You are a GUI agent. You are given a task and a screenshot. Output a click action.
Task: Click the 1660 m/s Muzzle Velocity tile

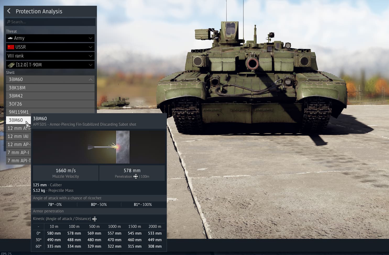click(x=66, y=173)
